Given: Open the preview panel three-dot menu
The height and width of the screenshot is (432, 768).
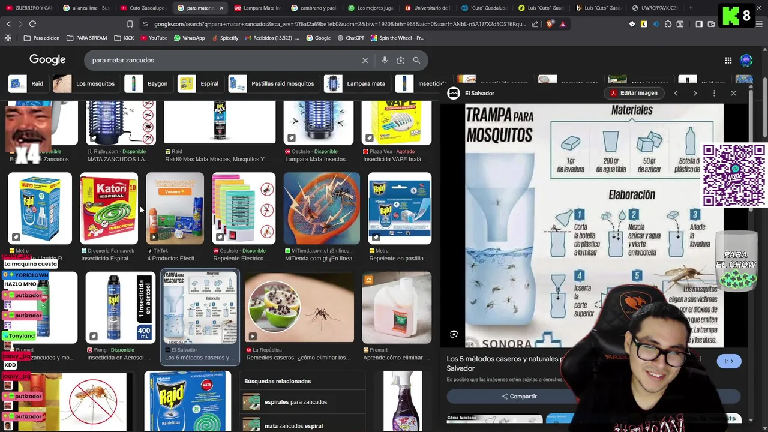Looking at the screenshot, I should pos(714,93).
